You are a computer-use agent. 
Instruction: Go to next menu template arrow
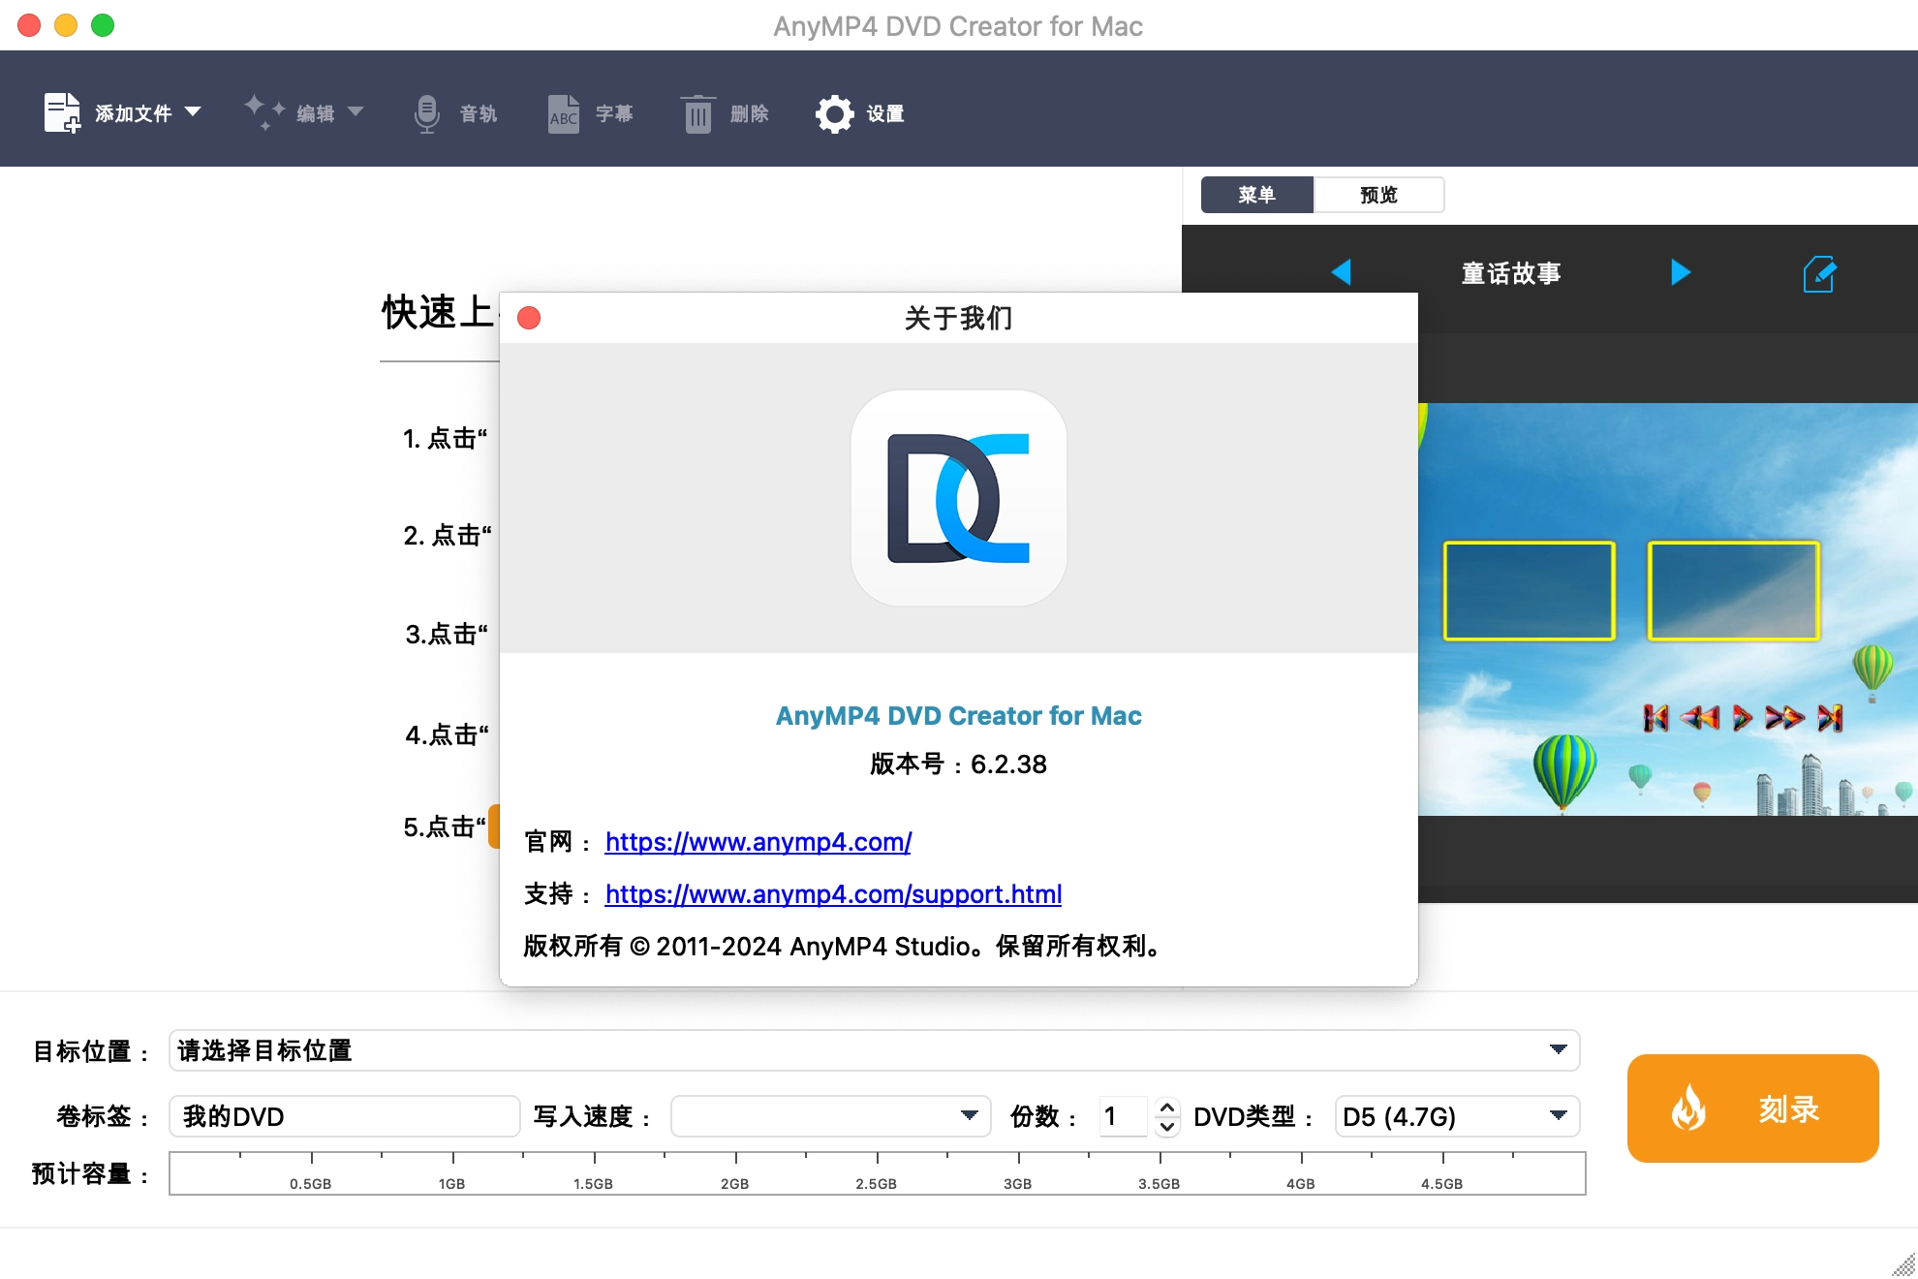pyautogui.click(x=1681, y=272)
